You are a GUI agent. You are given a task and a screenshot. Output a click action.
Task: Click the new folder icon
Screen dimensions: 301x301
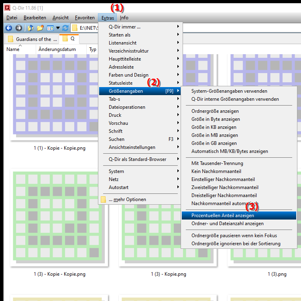[x=40, y=28]
